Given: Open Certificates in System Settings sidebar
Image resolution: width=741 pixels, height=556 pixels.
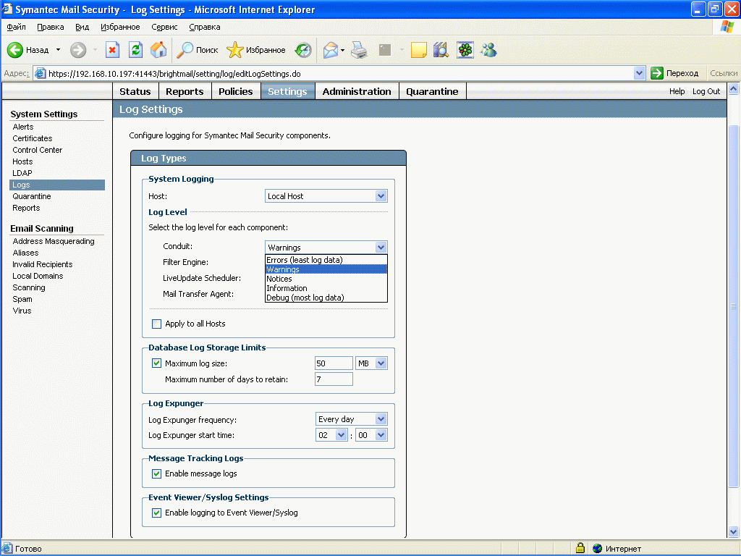Looking at the screenshot, I should [33, 138].
